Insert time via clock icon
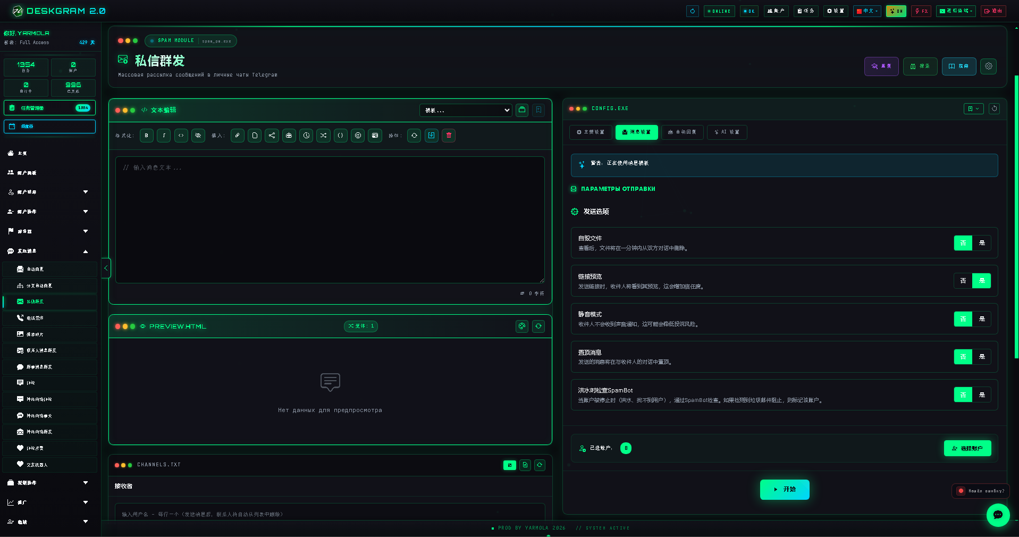Screen dimensions: 1019x537 click(306, 136)
